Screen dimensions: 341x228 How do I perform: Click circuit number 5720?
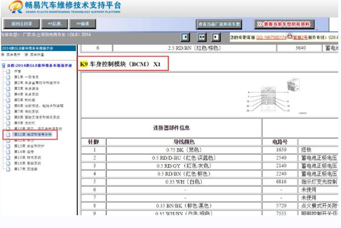[281, 206]
